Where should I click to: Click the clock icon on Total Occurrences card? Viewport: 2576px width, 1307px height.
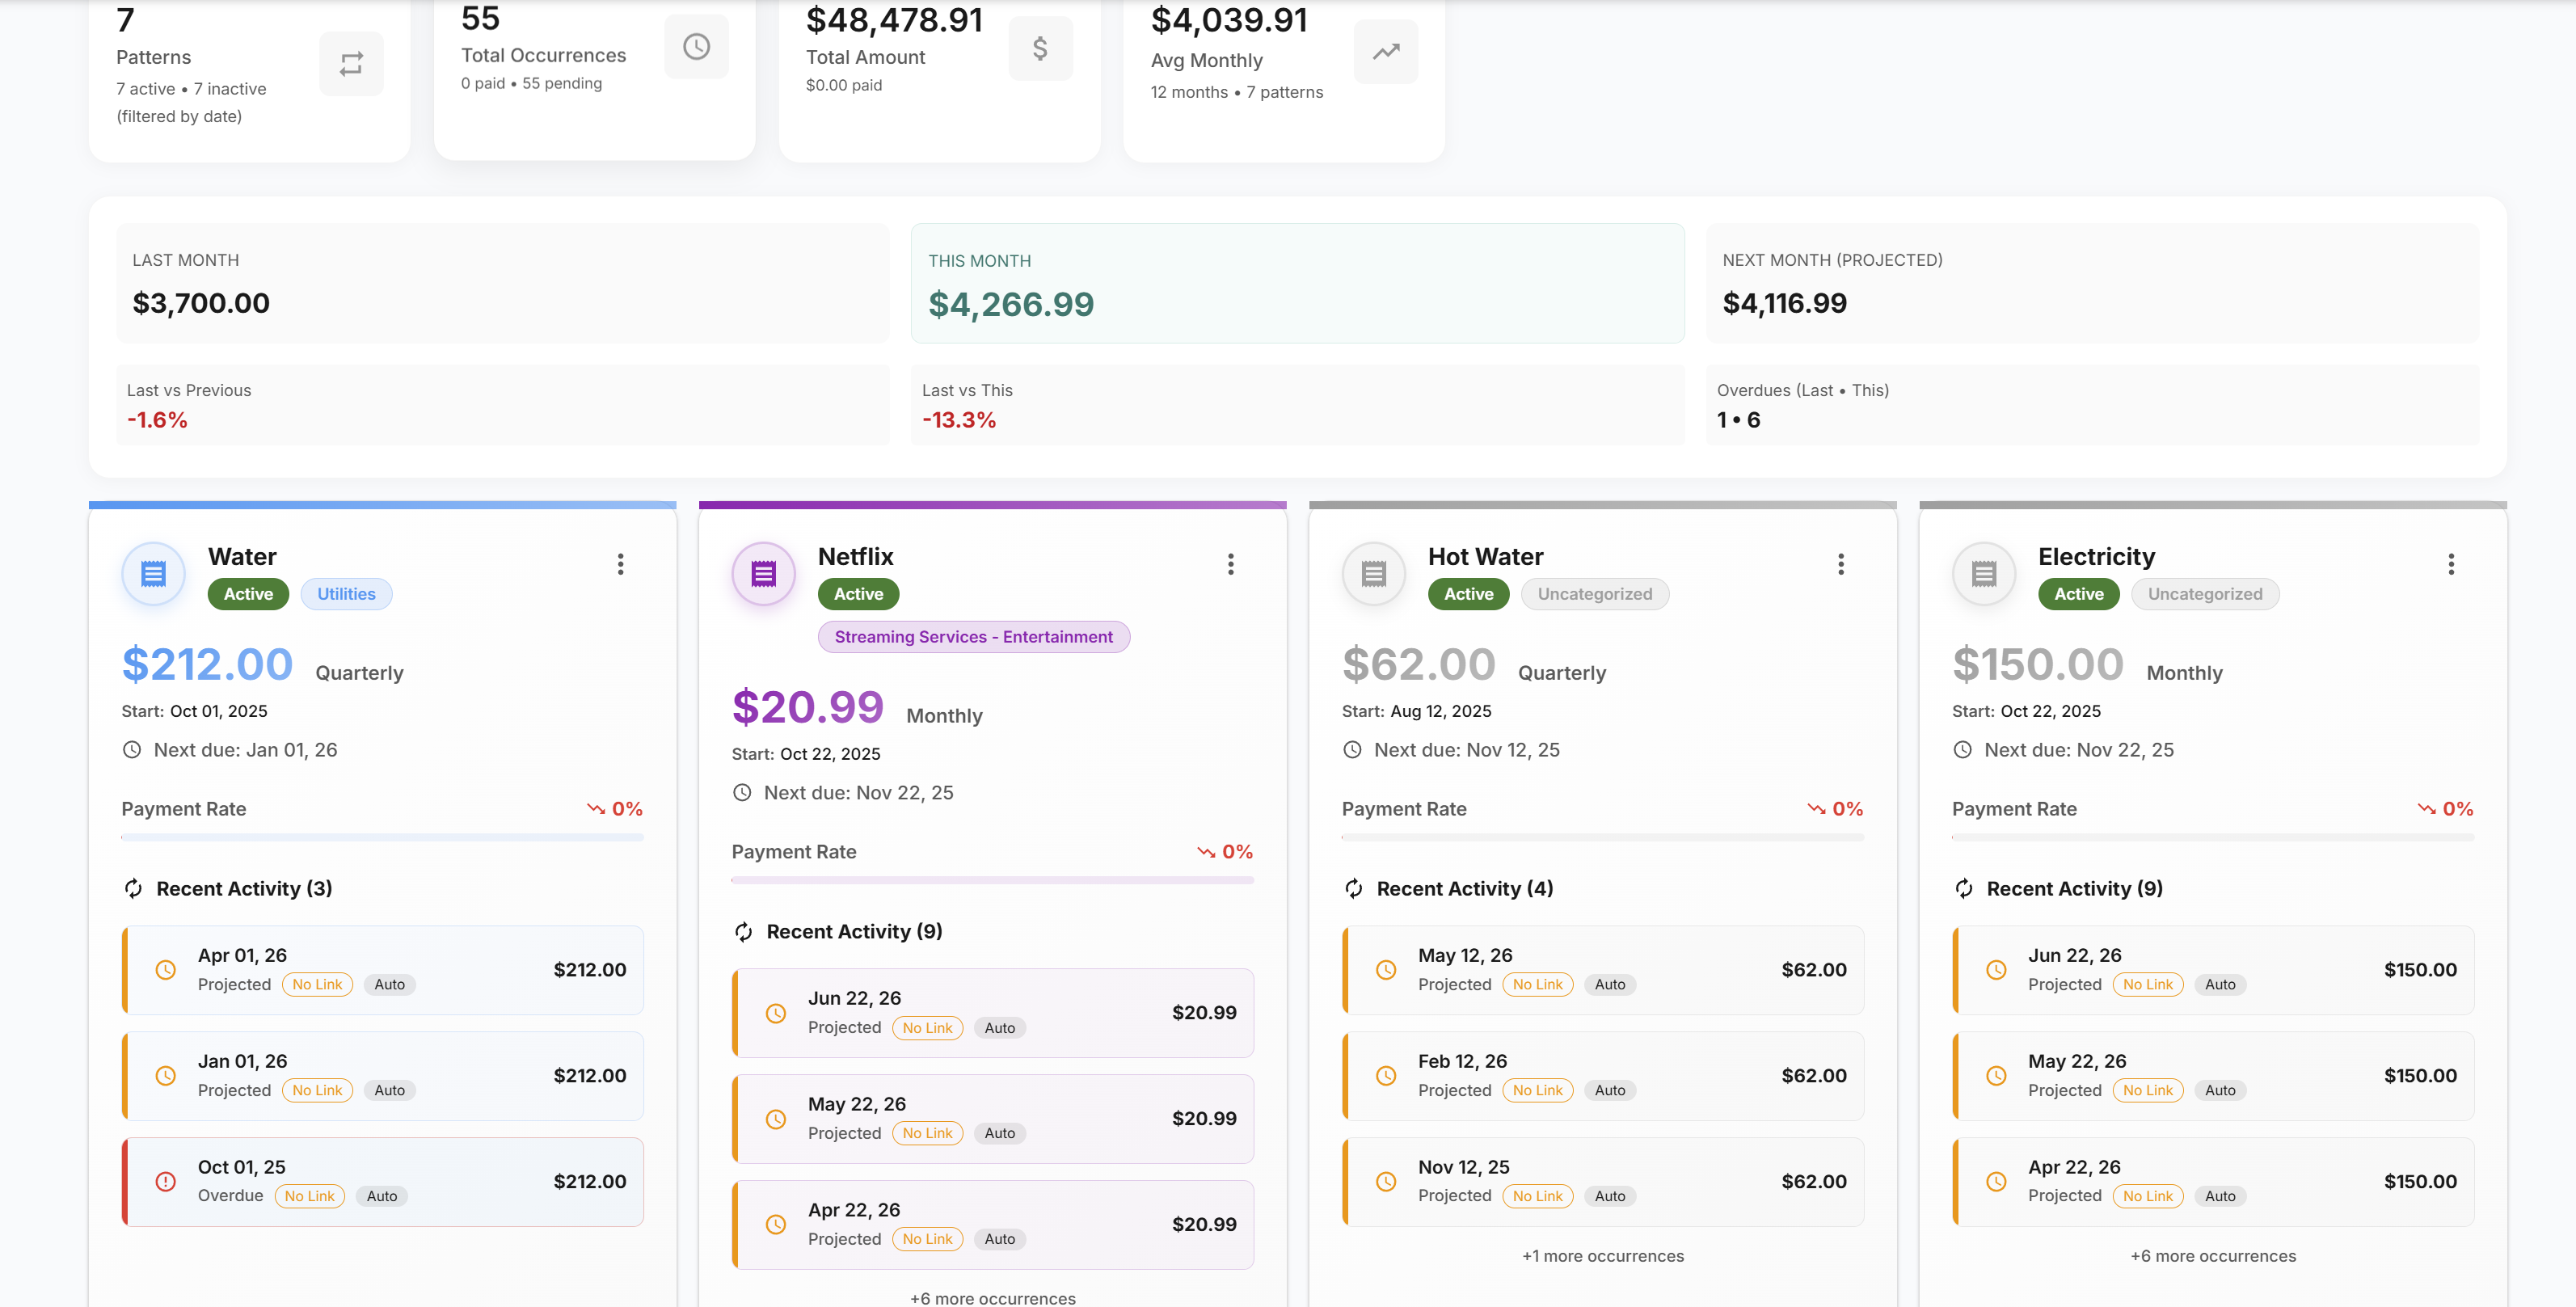(x=696, y=46)
